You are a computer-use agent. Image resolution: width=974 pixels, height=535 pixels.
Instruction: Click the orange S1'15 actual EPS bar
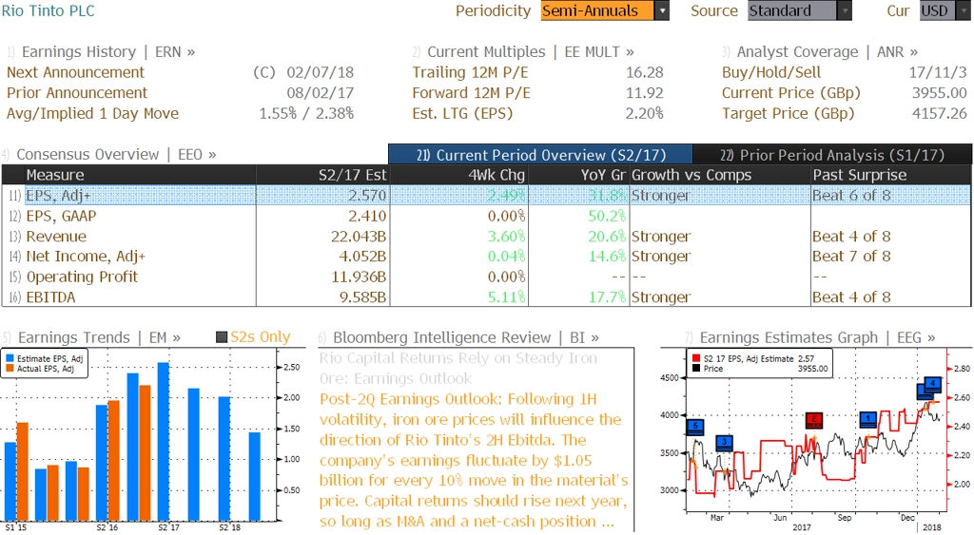coord(22,471)
